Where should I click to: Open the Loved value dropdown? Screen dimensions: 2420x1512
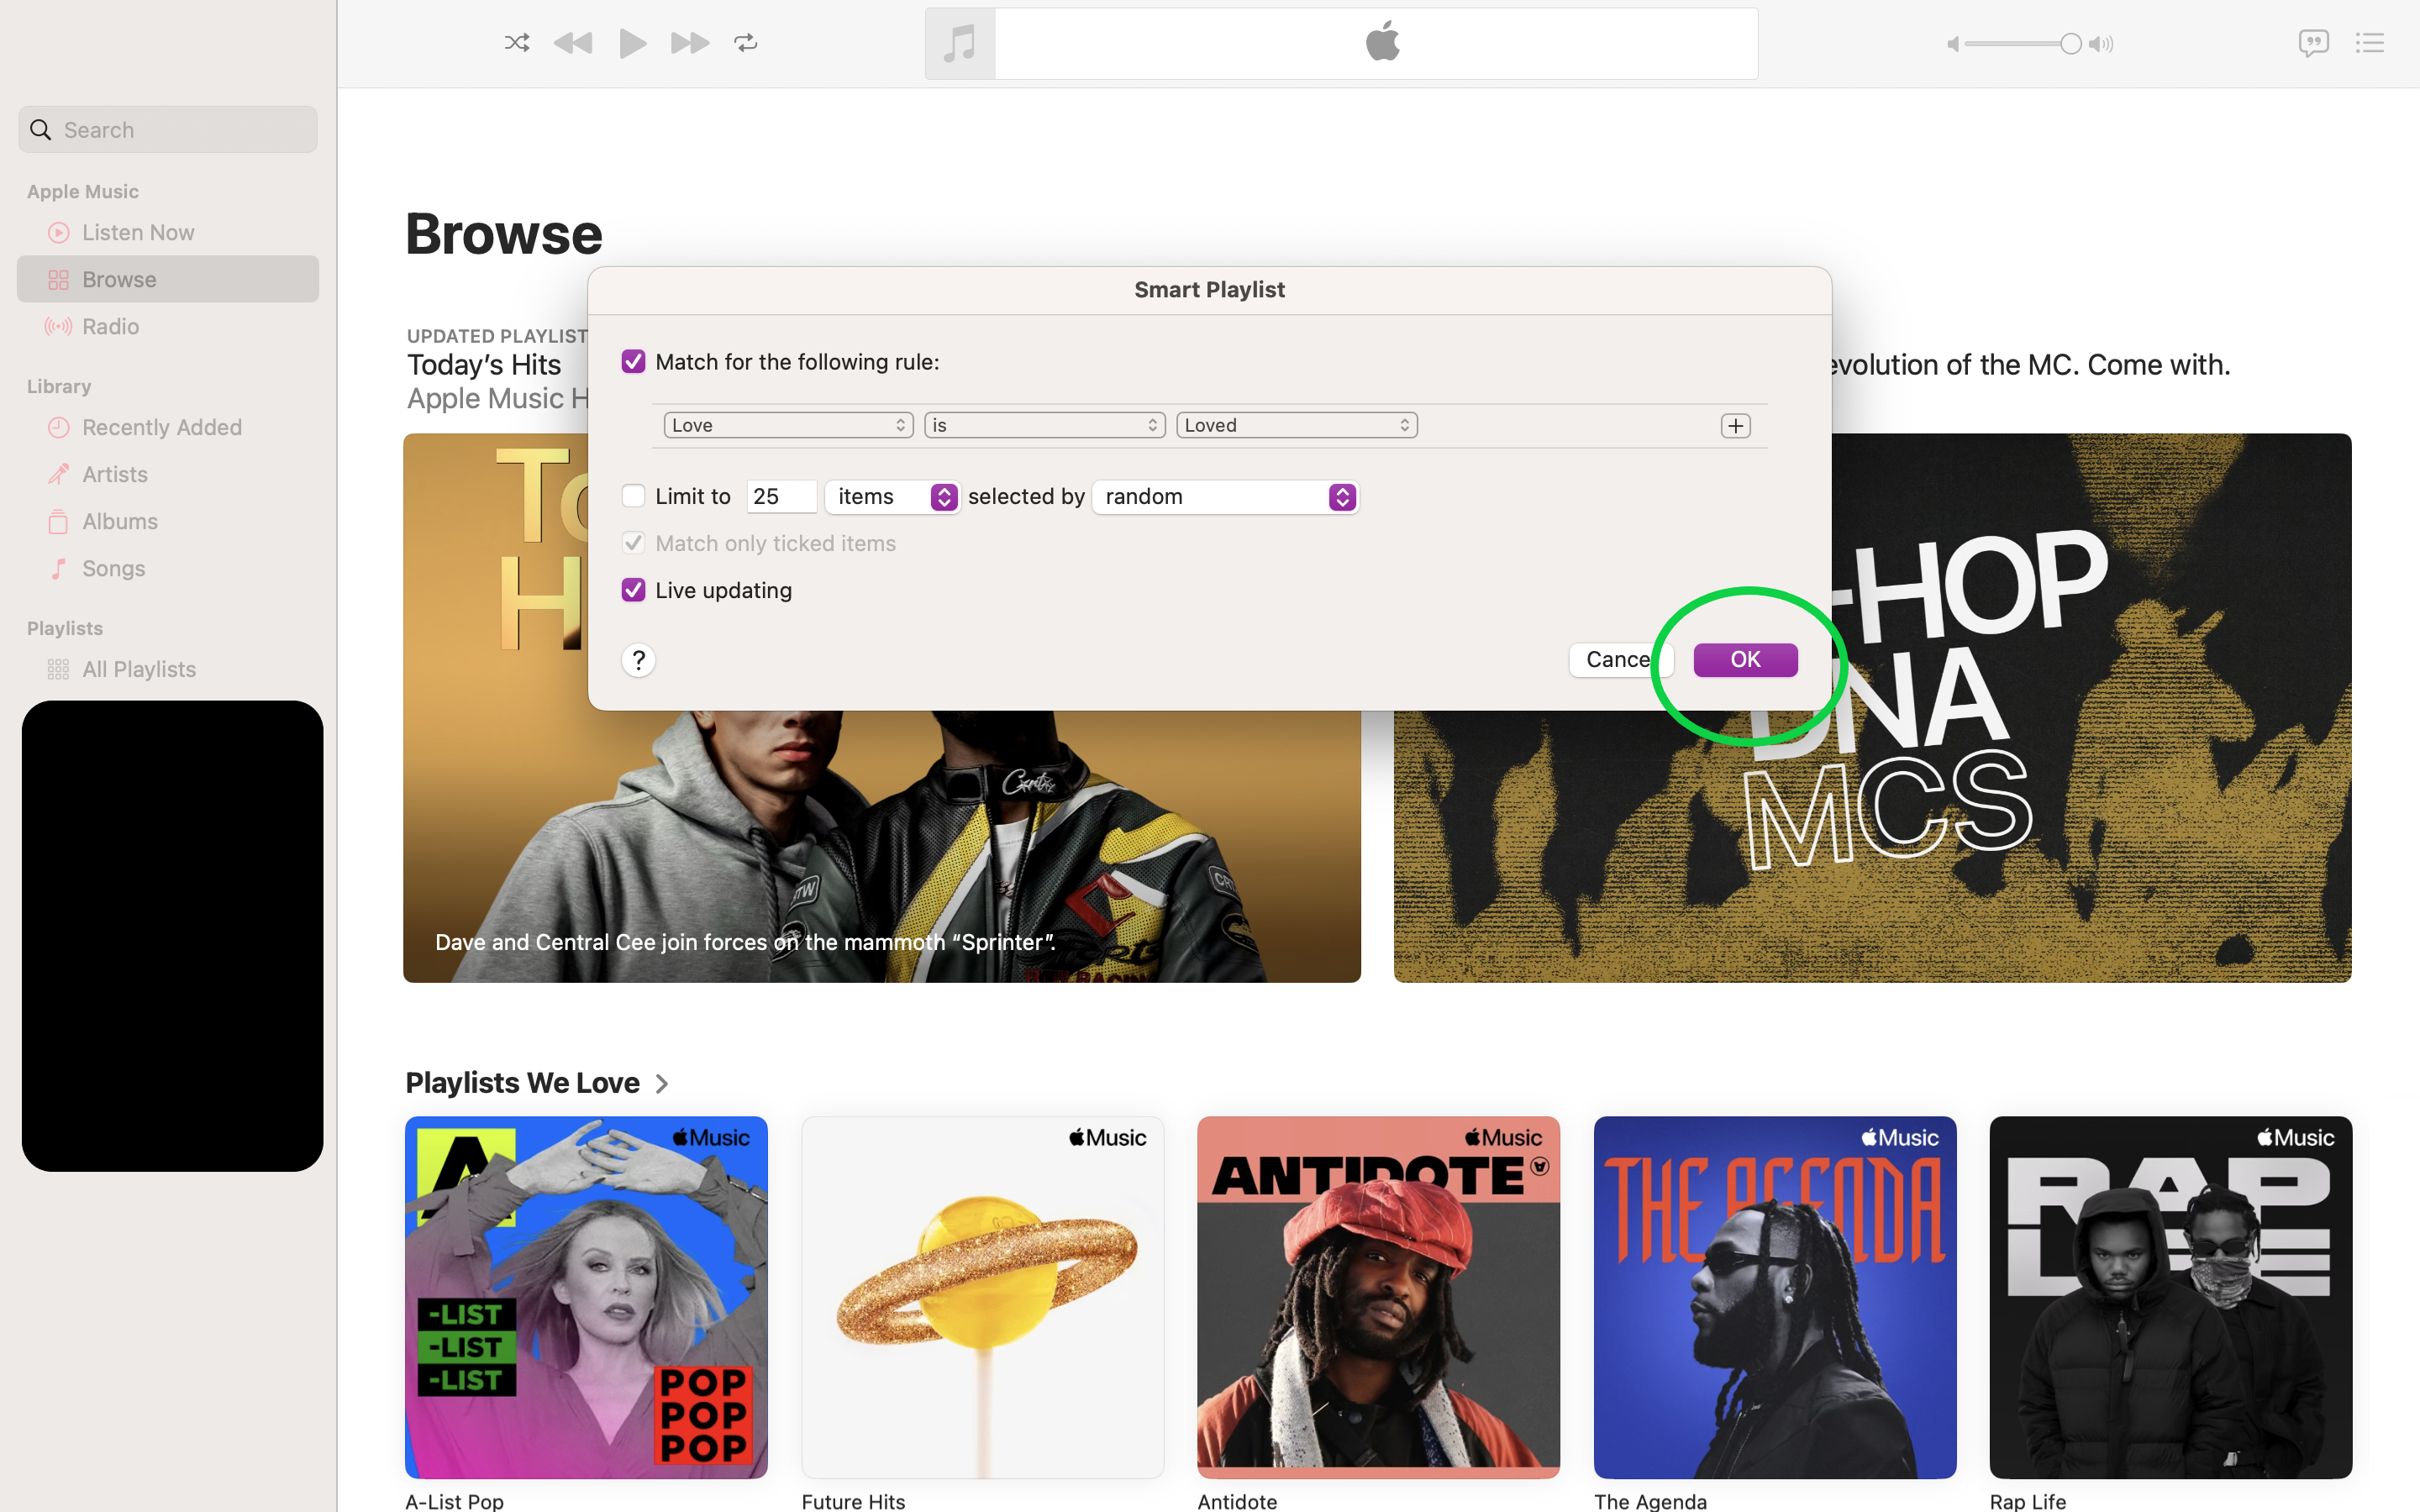coord(1297,425)
